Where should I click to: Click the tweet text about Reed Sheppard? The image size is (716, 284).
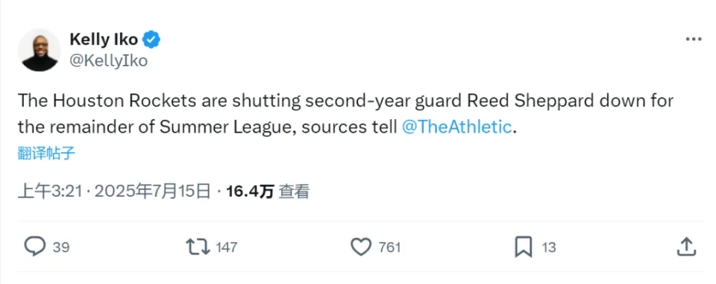tap(345, 114)
